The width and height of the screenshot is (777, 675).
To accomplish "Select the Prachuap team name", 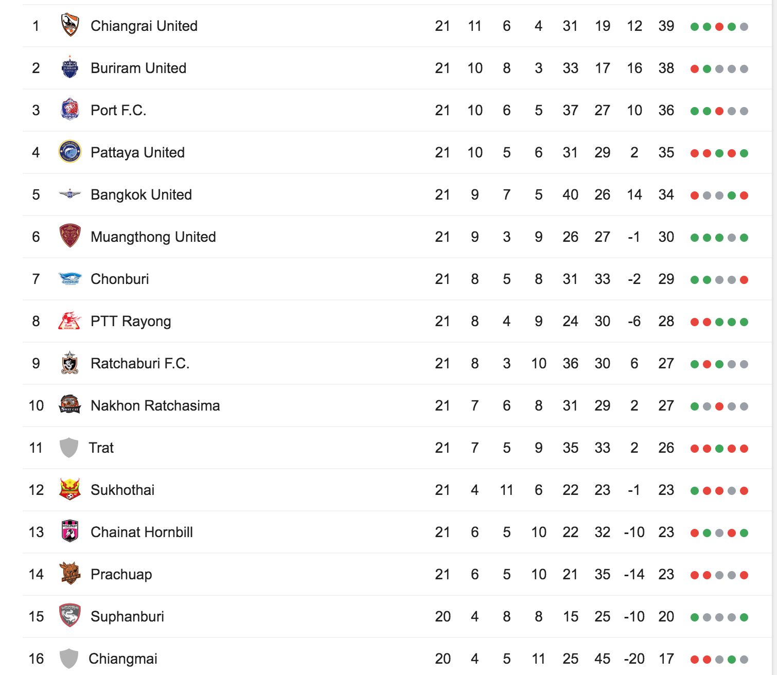I will (x=121, y=574).
